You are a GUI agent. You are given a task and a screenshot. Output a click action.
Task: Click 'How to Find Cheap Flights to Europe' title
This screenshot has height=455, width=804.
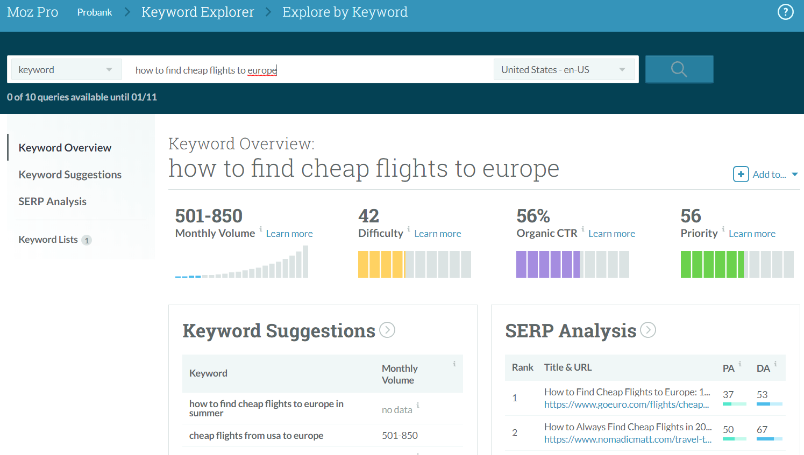[x=627, y=392]
